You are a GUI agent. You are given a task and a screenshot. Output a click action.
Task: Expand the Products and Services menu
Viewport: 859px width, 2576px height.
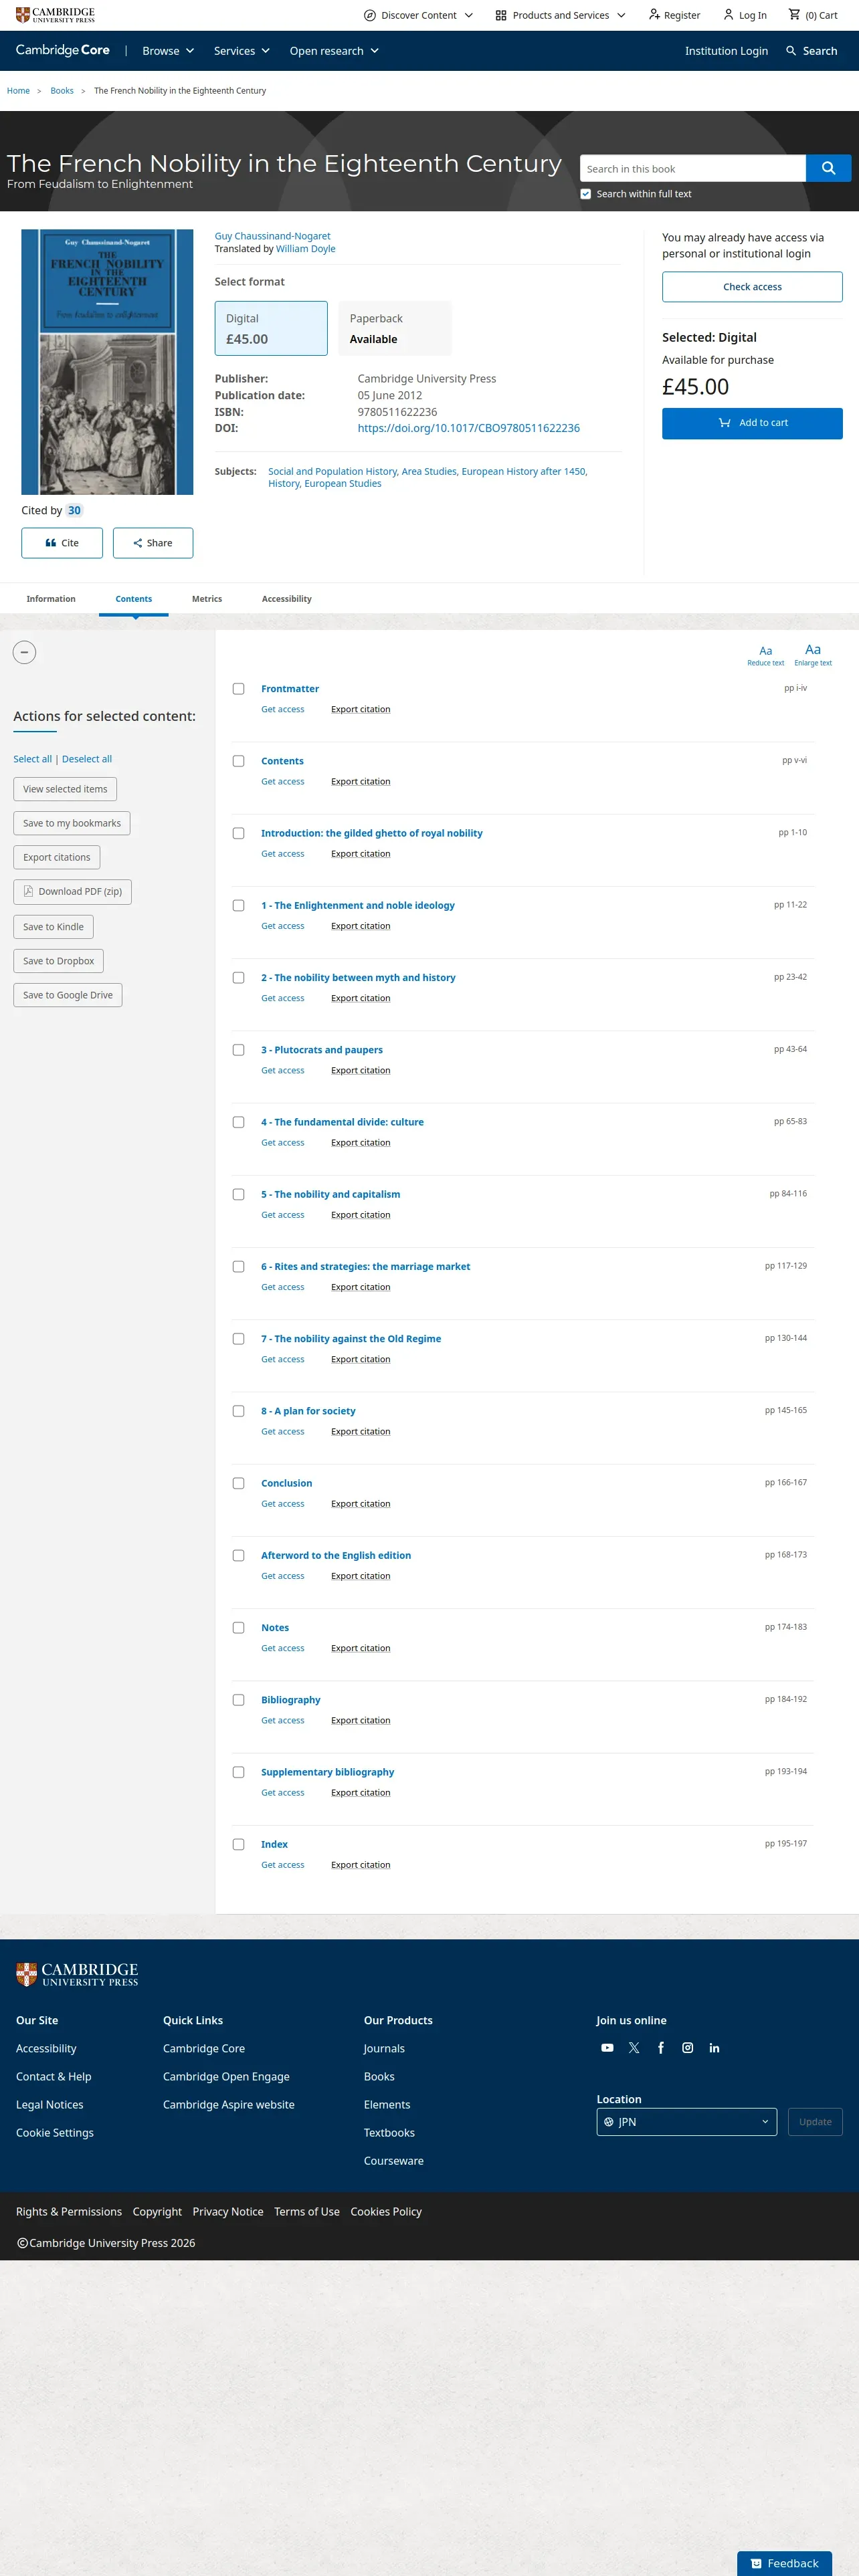tap(561, 15)
